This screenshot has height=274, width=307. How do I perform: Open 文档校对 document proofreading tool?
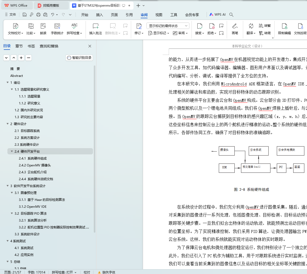tap(15, 29)
